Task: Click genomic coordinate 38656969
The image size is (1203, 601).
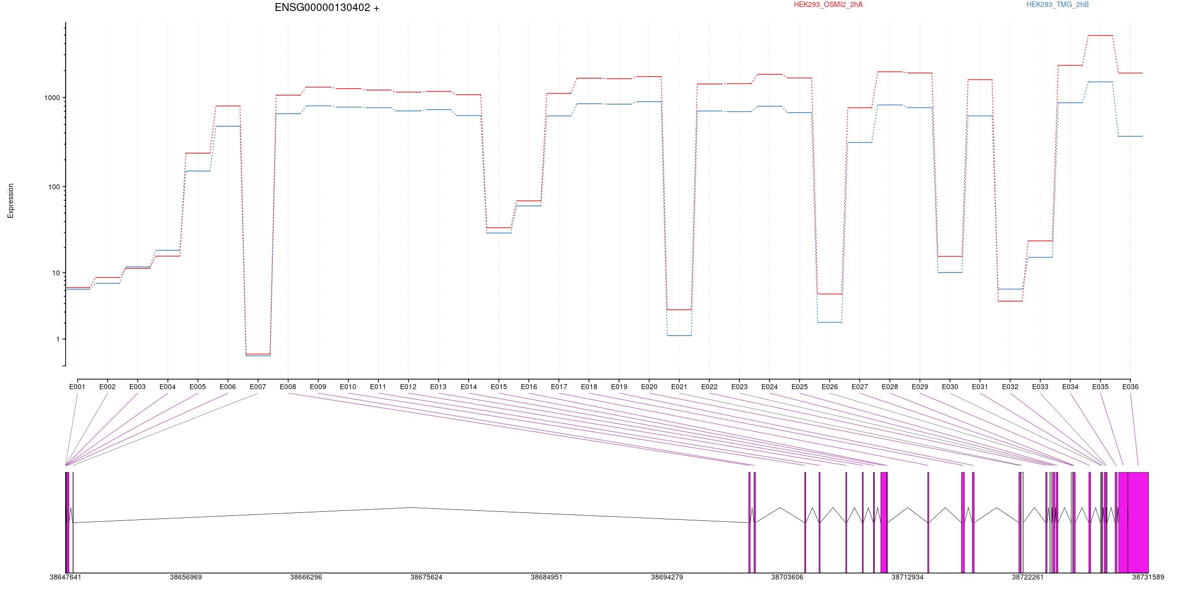Action: click(x=185, y=577)
